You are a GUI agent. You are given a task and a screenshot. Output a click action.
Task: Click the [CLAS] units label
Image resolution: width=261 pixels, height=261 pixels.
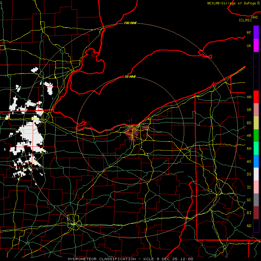(245, 20)
